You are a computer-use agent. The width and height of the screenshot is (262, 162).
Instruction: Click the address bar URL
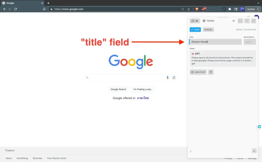(x=69, y=9)
